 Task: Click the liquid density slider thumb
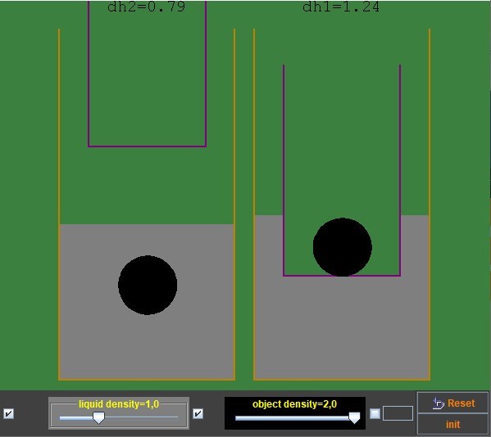(99, 417)
